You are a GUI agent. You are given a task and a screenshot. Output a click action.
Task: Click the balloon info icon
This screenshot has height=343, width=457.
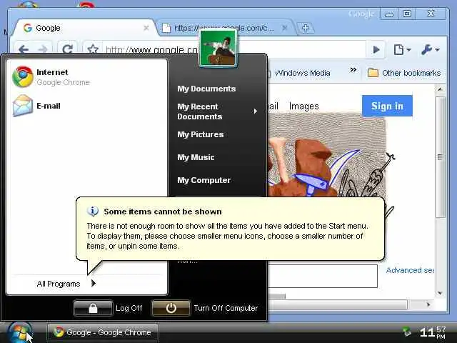pos(93,211)
